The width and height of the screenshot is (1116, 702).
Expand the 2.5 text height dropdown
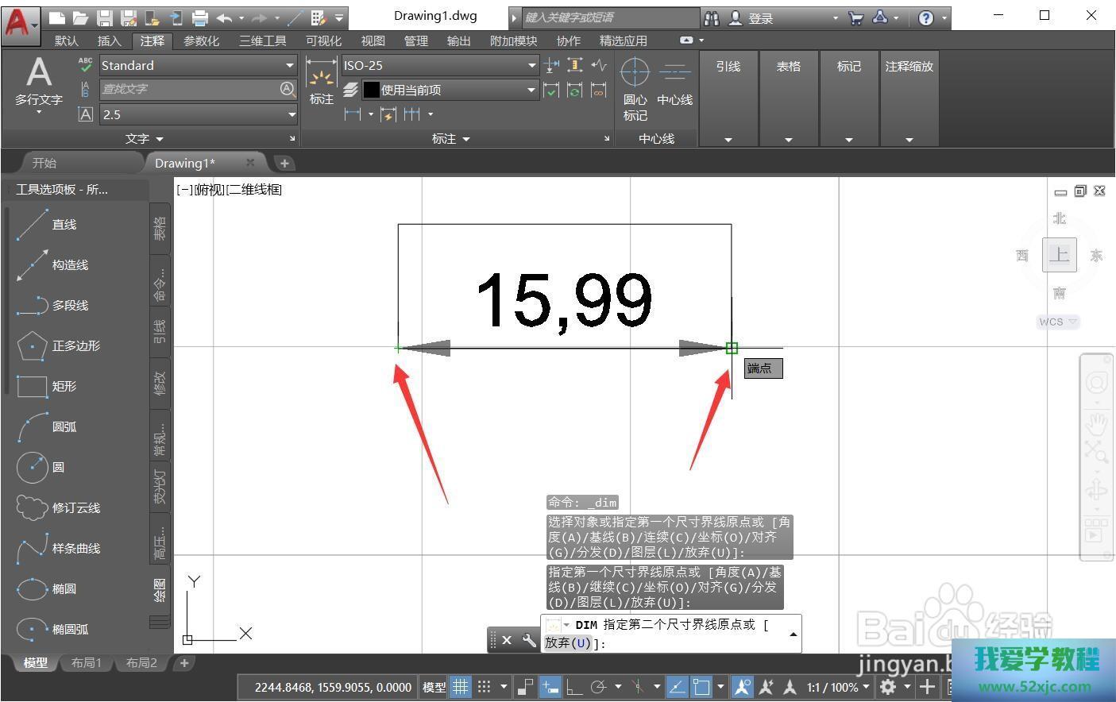tap(291, 114)
